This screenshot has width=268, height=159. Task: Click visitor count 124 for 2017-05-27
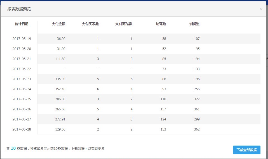tap(163, 119)
